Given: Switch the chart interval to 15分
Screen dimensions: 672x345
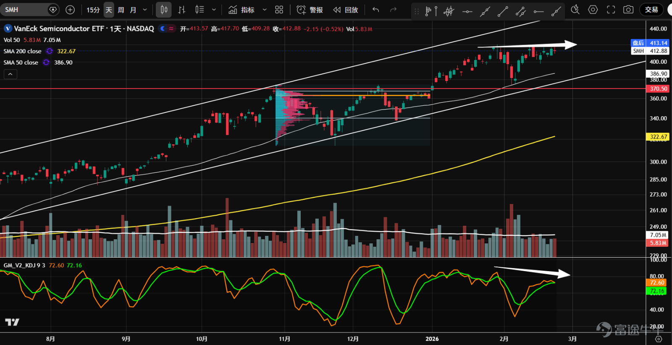Looking at the screenshot, I should click(x=93, y=10).
